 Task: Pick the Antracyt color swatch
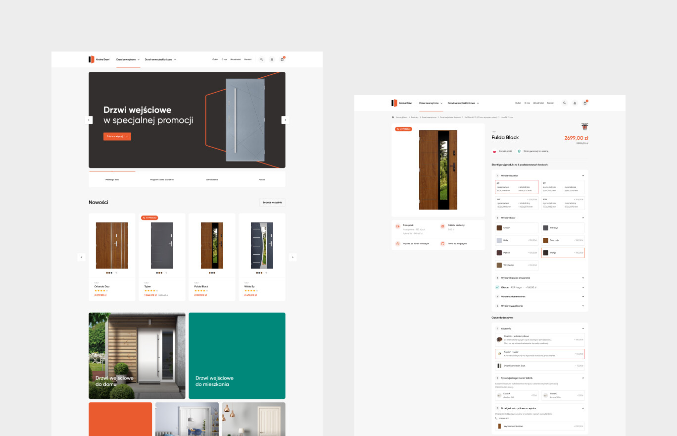tap(563, 228)
